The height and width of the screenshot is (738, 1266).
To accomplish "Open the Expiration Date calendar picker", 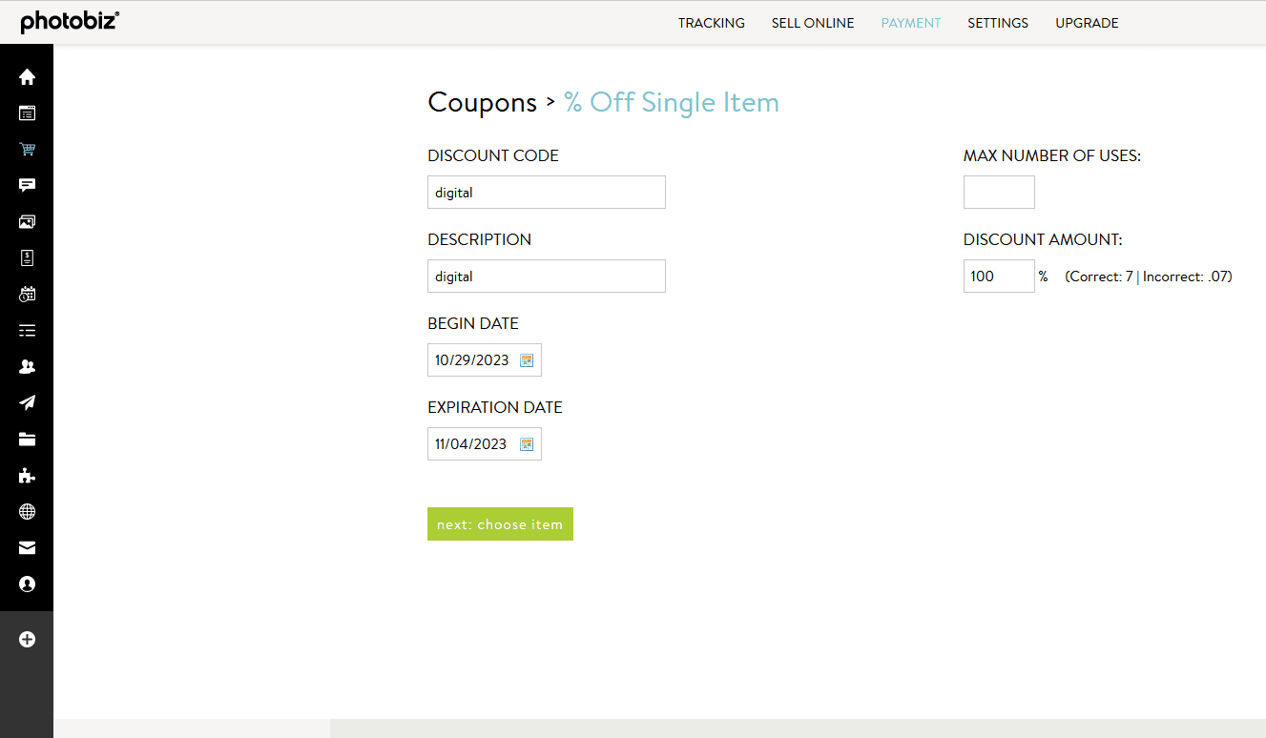I will tap(527, 443).
